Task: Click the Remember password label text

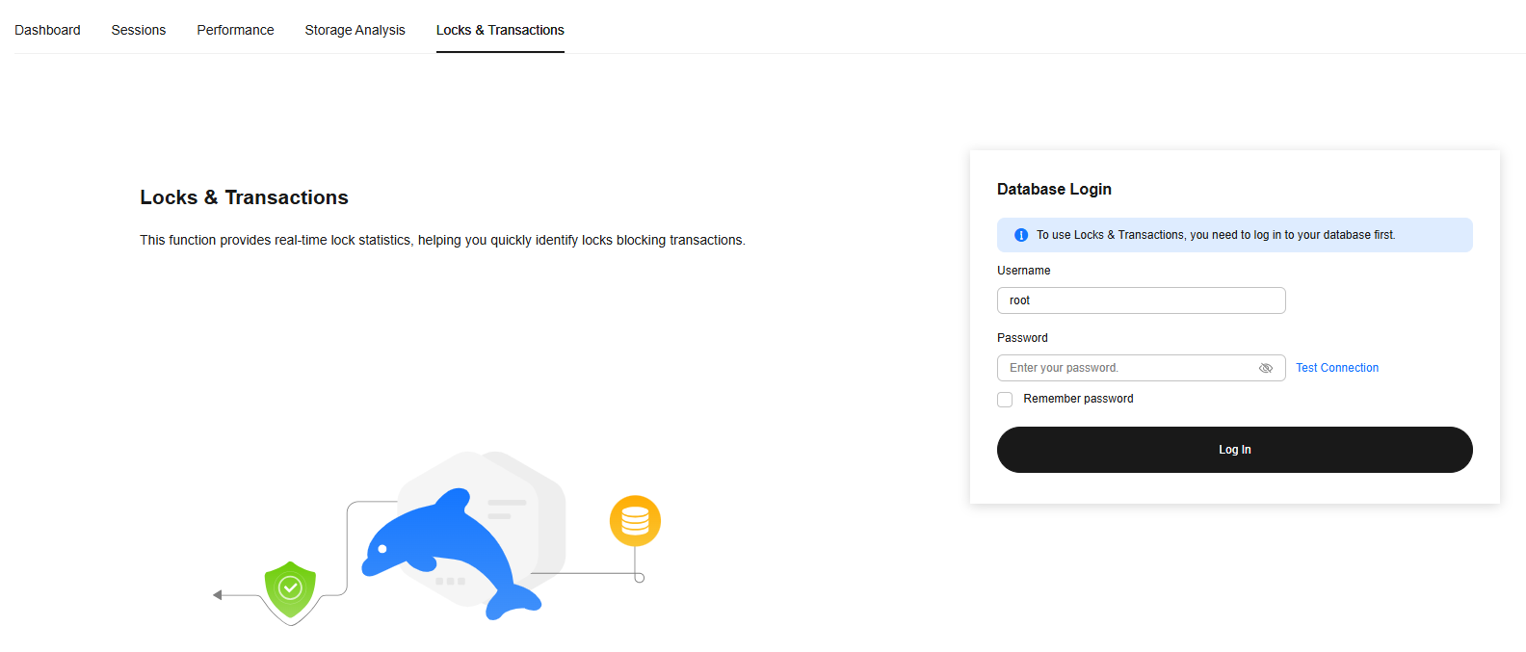Action: pos(1078,399)
